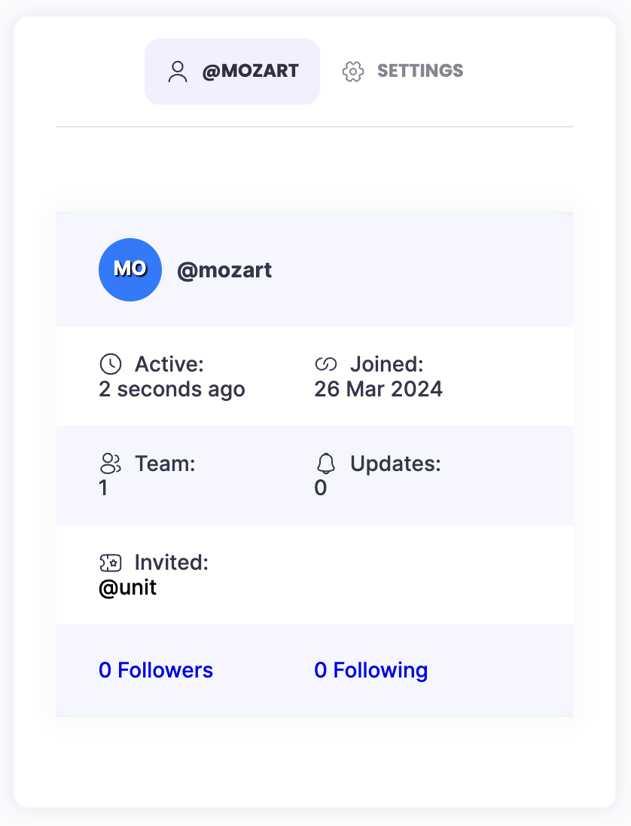Click the chain link icon next to Joined
The height and width of the screenshot is (826, 631).
tap(325, 365)
